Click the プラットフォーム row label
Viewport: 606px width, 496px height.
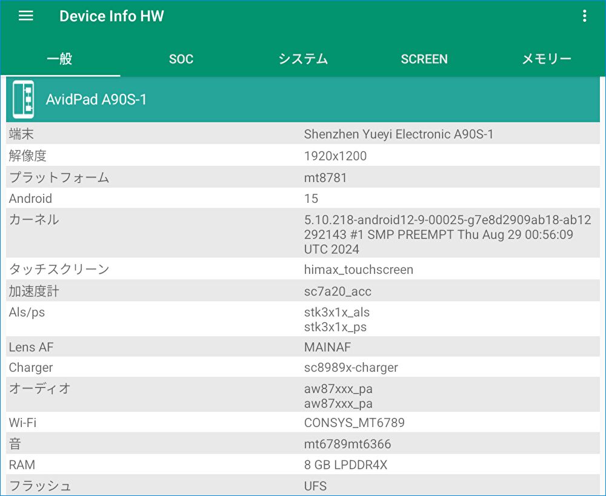tap(59, 177)
